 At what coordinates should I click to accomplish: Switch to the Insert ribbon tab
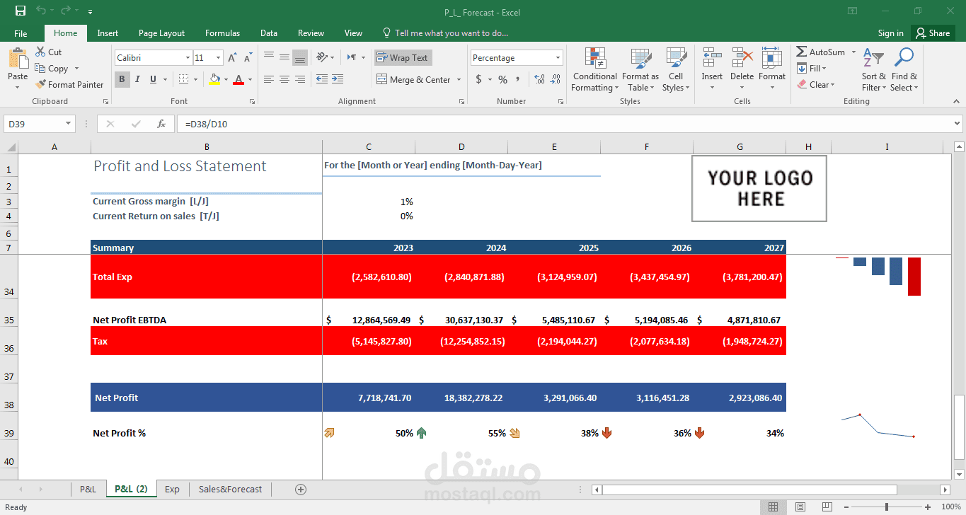[108, 33]
